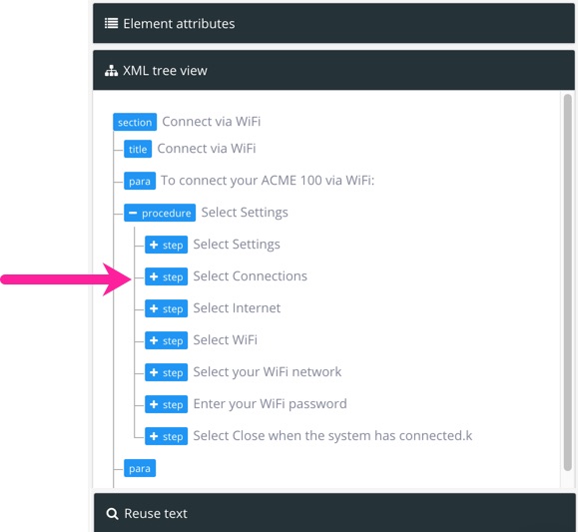Screen dimensions: 578x532
Task: Select the para tag before the procedure
Action: 140,181
